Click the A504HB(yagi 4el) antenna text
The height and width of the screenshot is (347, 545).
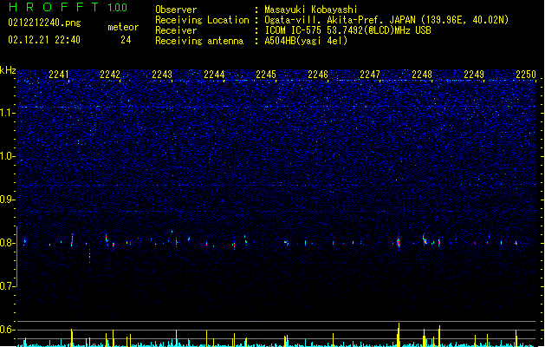(x=306, y=41)
